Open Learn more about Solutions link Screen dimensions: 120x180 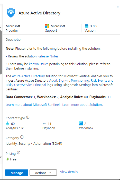coord(83,105)
